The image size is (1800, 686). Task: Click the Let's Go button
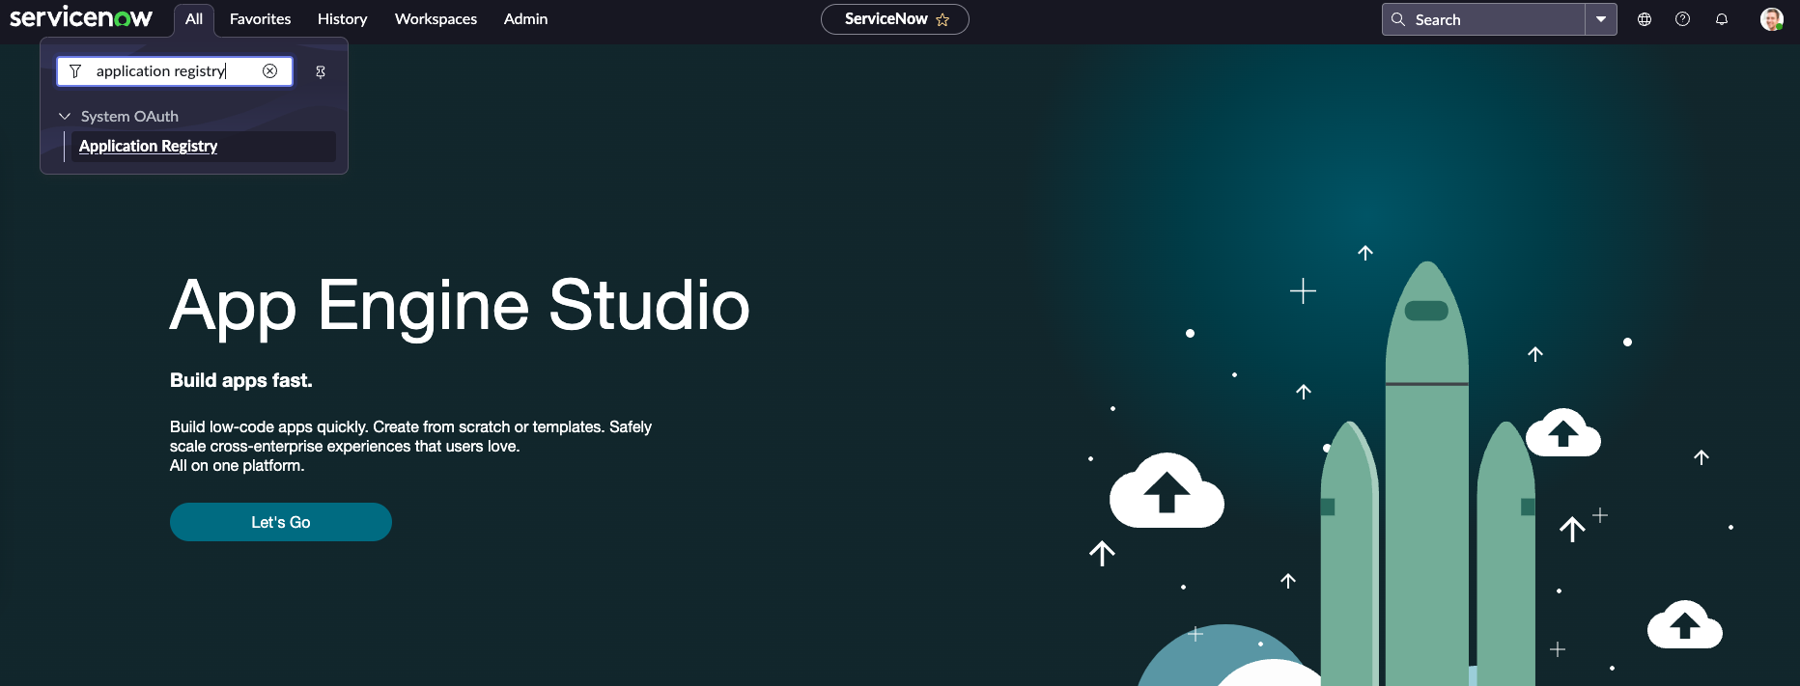tap(281, 522)
